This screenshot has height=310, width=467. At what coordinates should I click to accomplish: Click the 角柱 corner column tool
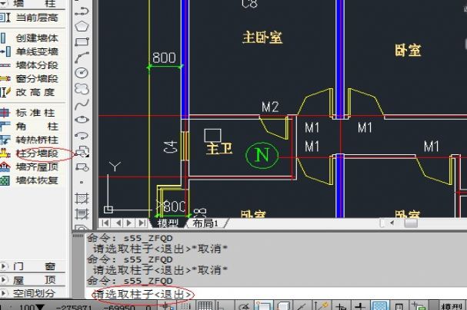coord(36,127)
